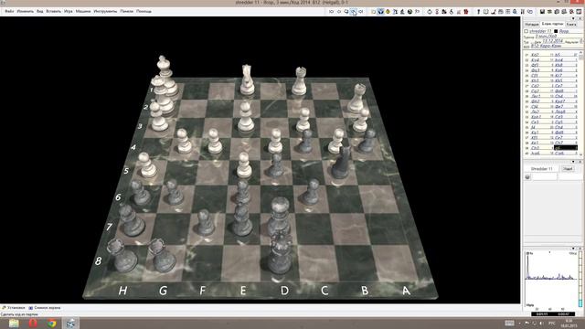This screenshot has width=585, height=329.
Task: Click the white-side box beside shredder 11
Action: point(526,31)
